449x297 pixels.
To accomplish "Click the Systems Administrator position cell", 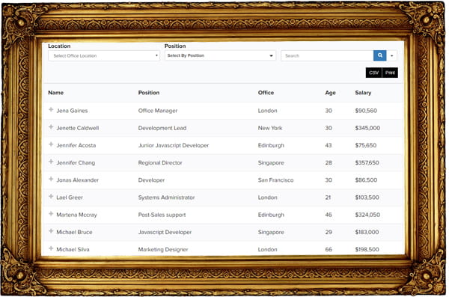I will click(166, 198).
